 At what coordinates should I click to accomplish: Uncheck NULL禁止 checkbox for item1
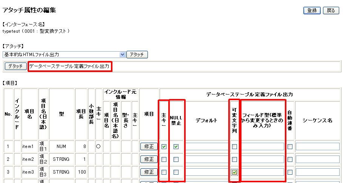[x=176, y=147]
